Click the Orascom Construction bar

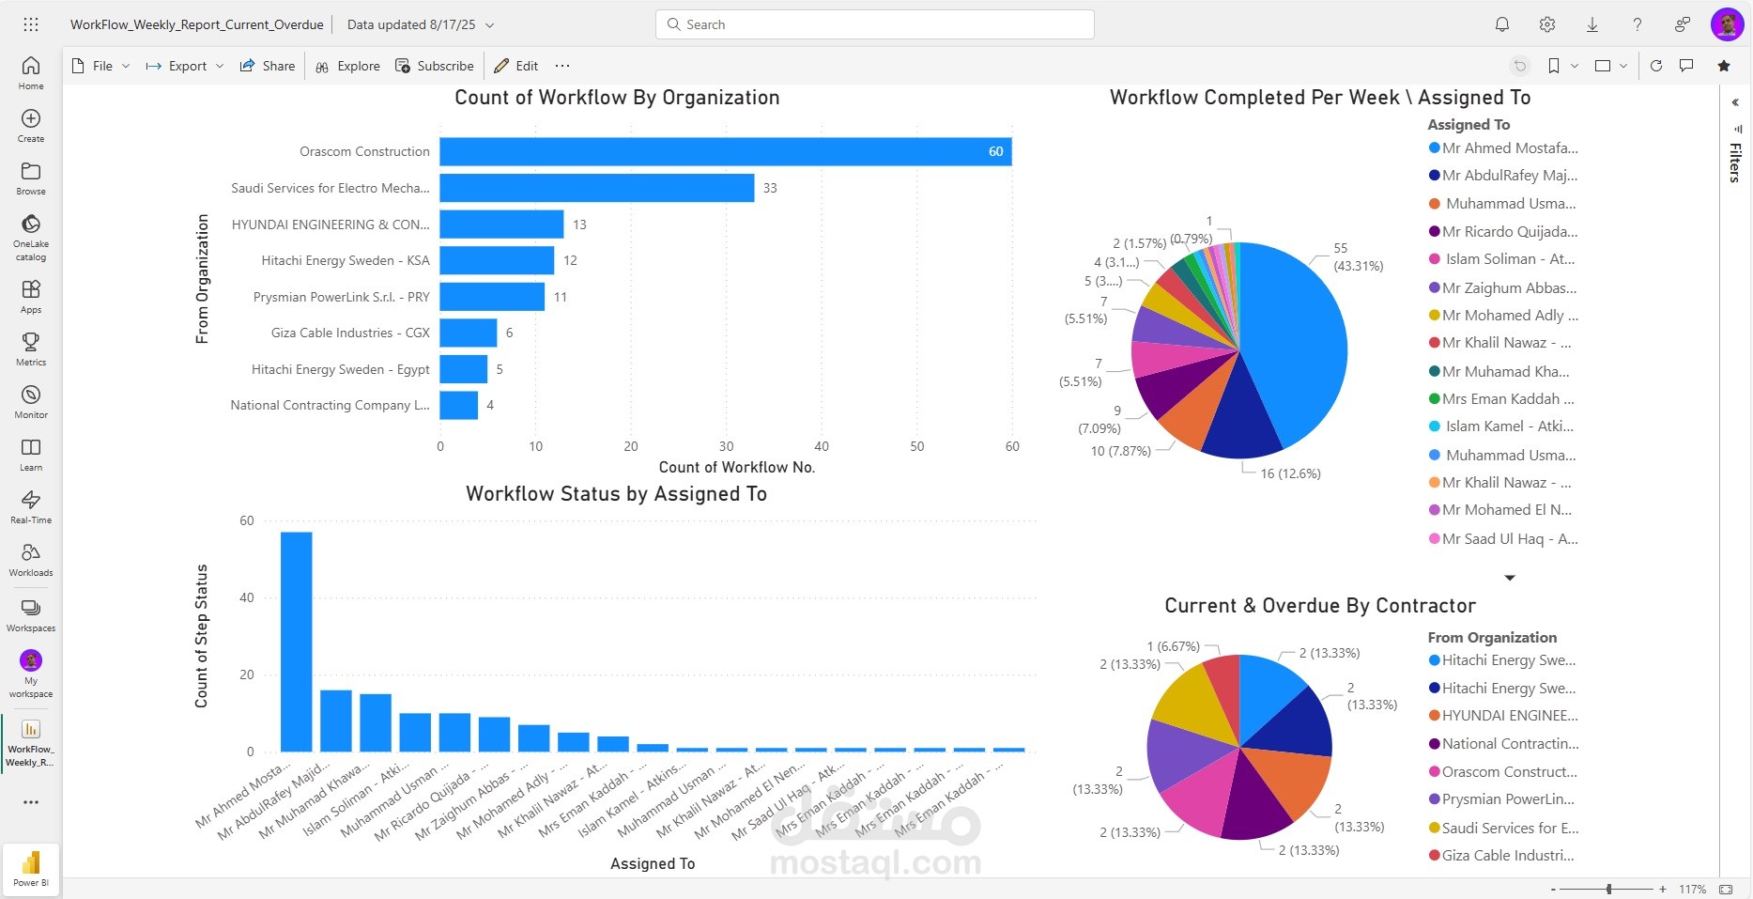coord(726,151)
